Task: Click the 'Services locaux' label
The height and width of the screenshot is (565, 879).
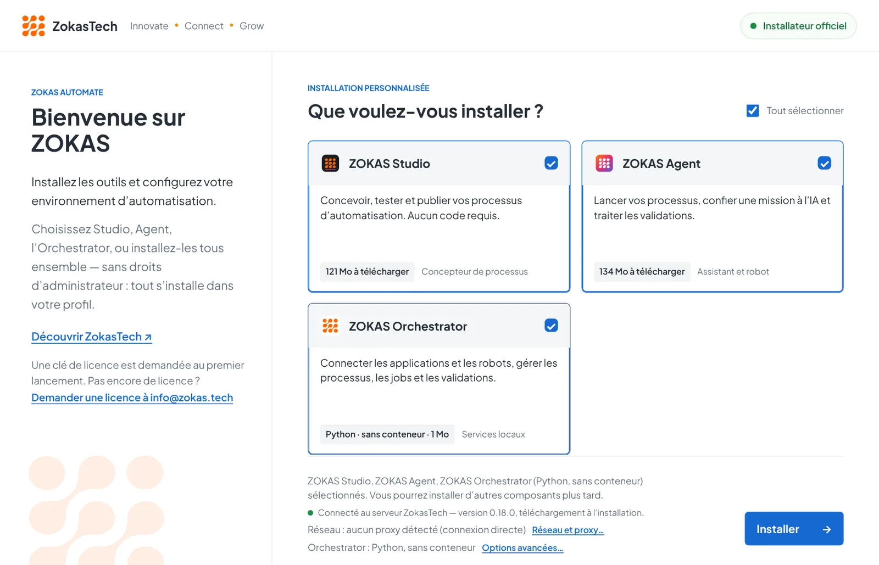Action: tap(493, 434)
